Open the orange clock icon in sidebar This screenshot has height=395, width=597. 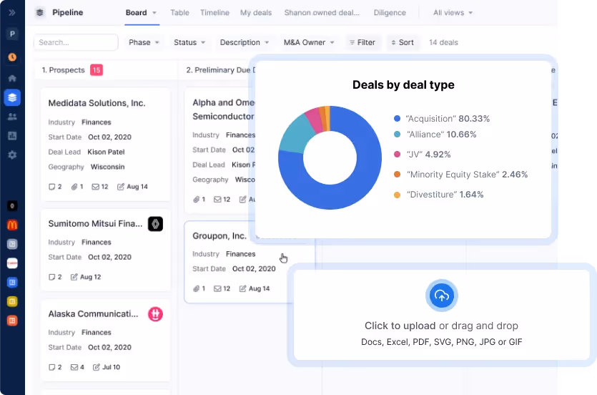coord(12,57)
